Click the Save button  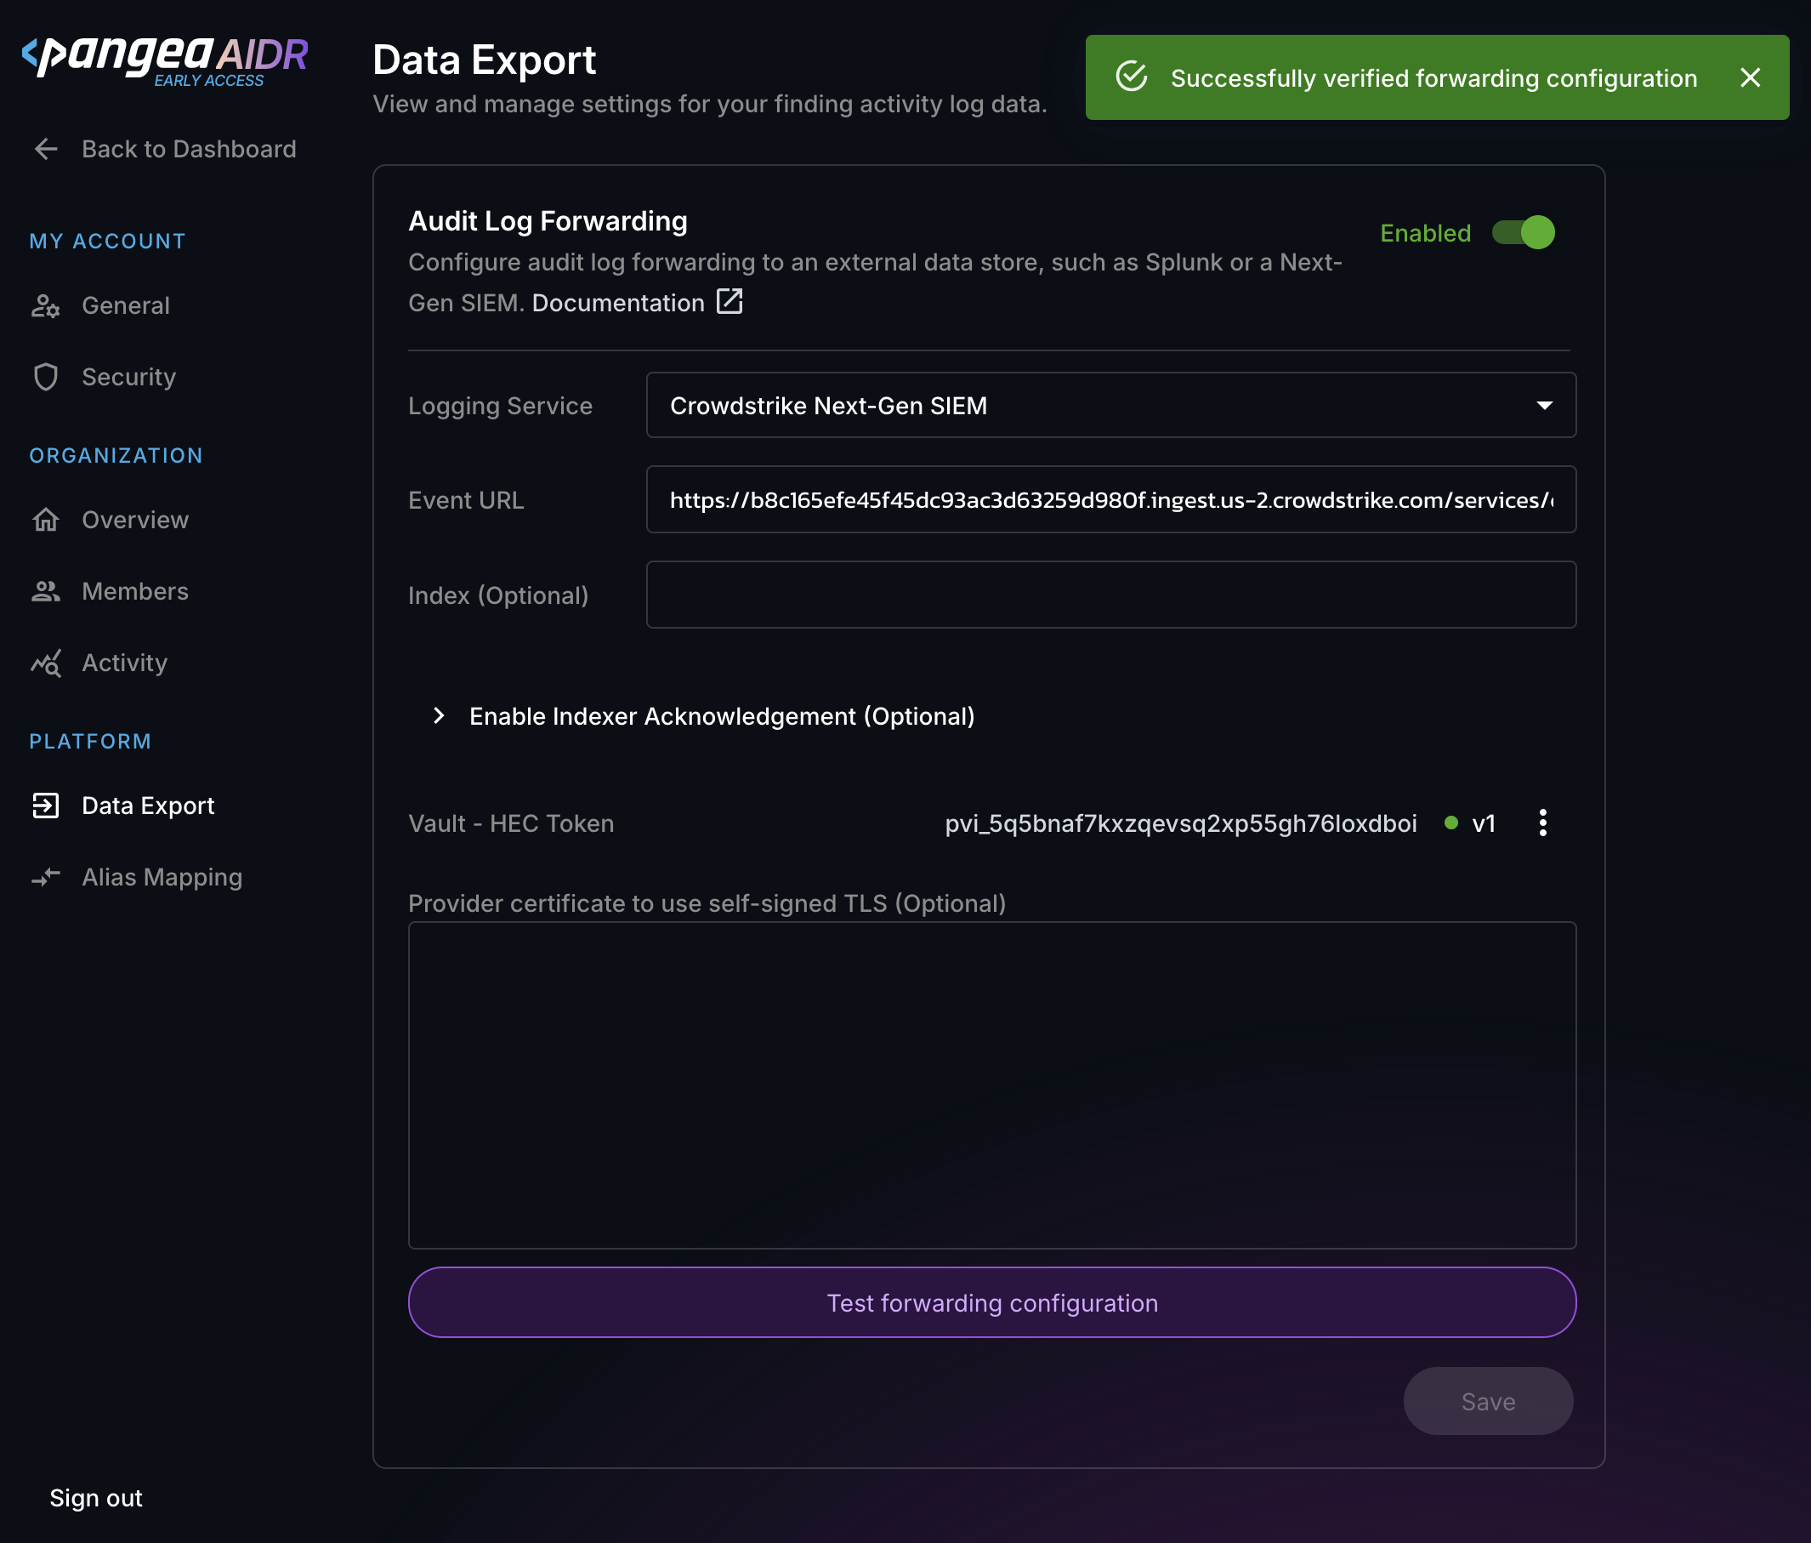click(1488, 1402)
